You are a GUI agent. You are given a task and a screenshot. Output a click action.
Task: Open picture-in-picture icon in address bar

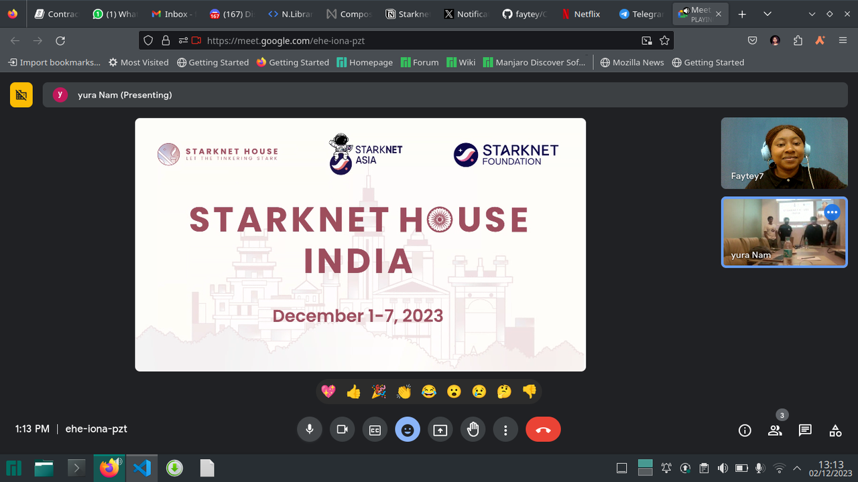647,41
